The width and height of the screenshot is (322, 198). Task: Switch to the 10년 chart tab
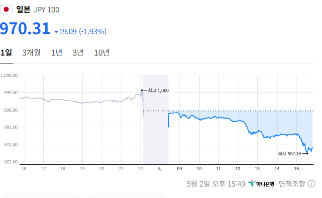point(102,53)
